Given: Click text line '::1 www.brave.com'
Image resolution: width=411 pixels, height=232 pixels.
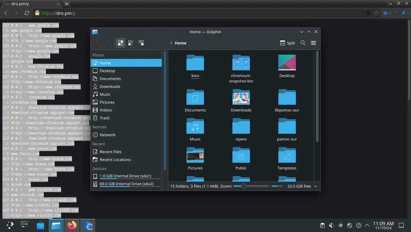Looking at the screenshot, I should pyautogui.click(x=21, y=154).
